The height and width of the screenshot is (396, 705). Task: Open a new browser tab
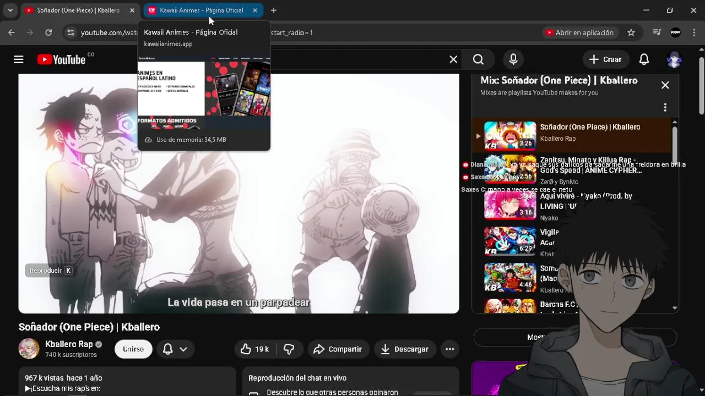274,10
